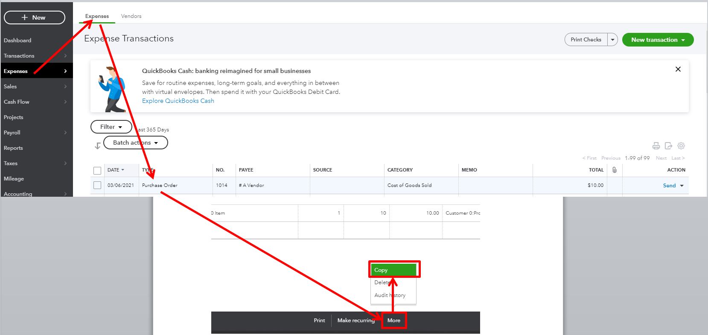Sort by the TOTAL column header
708x335 pixels.
pyautogui.click(x=596, y=170)
